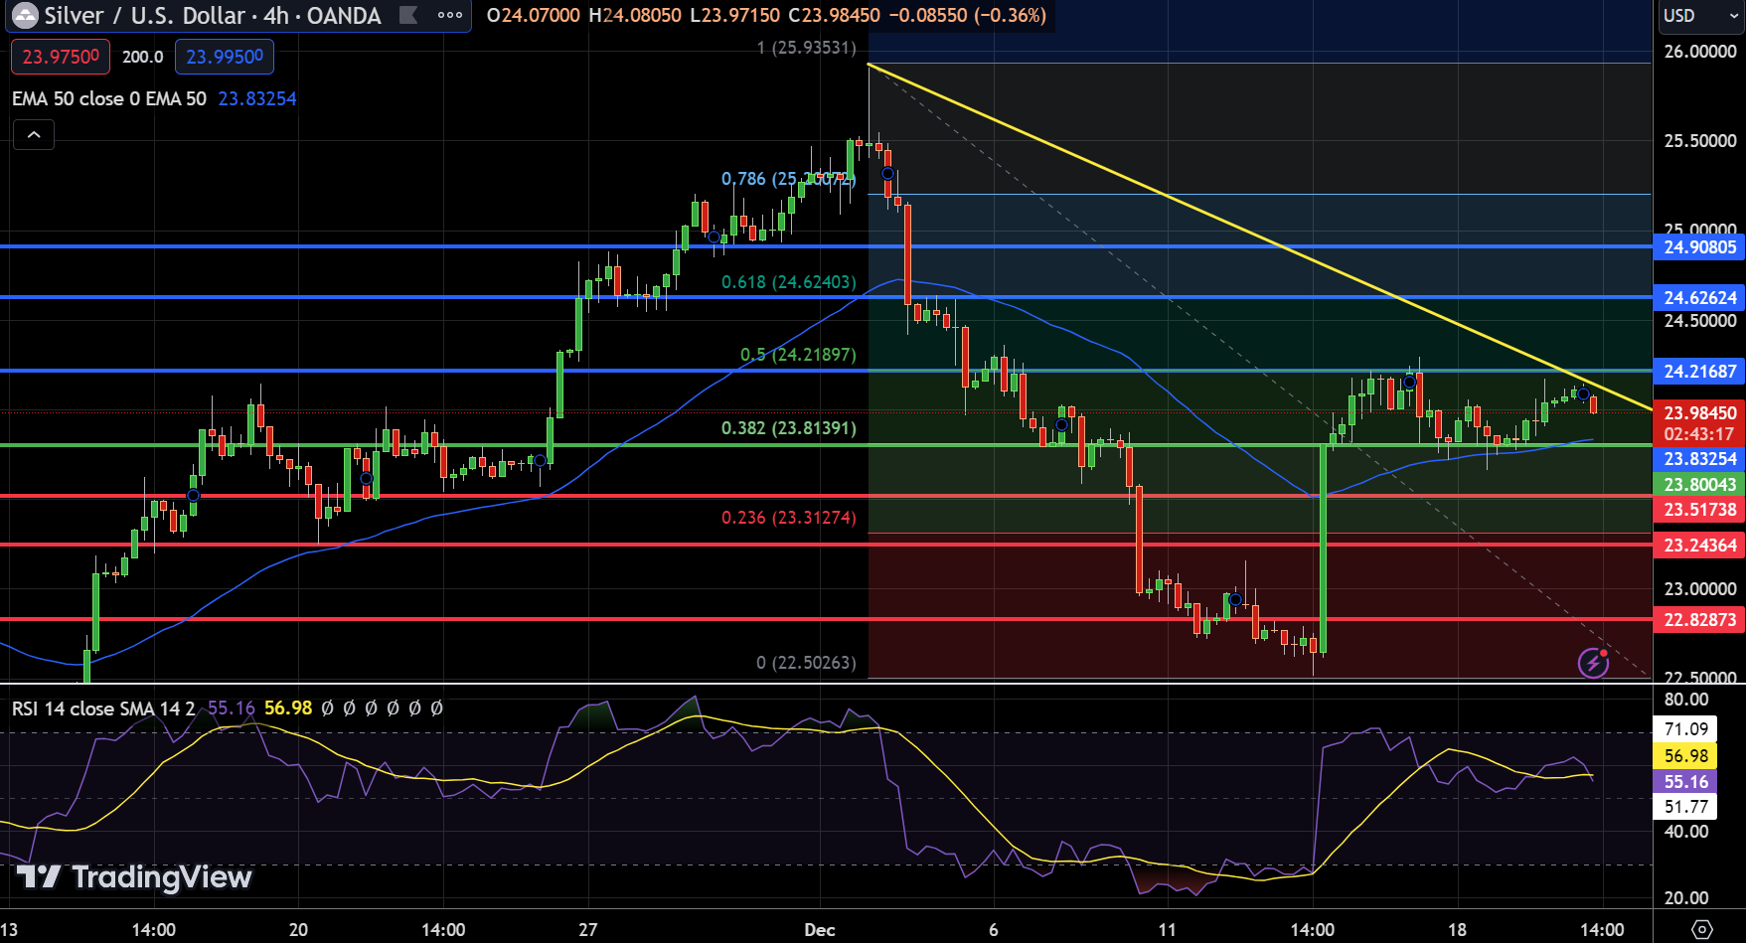Screen dimensions: 1746x943
Task: Click the 23.83254 EMA price axis label
Action: click(1699, 459)
